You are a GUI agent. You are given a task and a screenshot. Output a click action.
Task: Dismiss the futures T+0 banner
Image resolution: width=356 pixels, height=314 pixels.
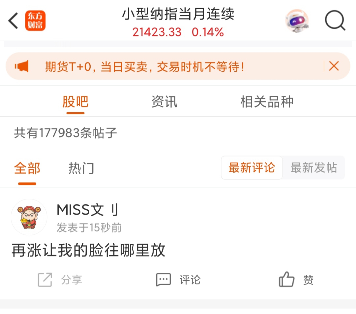(334, 66)
